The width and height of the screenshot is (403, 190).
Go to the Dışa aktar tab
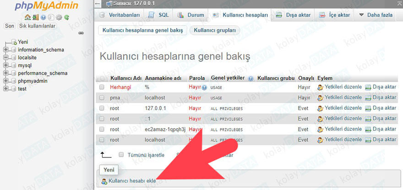click(x=294, y=15)
